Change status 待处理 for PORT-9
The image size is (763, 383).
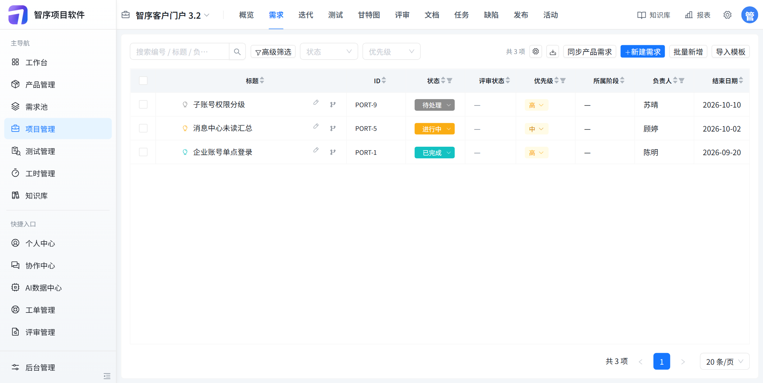point(434,105)
